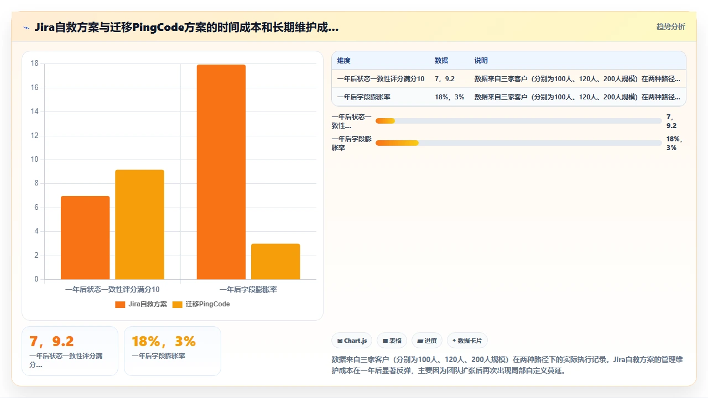Screen dimensions: 708x398
Task: Click the yellow 迁移PingCode legend swatch
Action: tap(178, 305)
